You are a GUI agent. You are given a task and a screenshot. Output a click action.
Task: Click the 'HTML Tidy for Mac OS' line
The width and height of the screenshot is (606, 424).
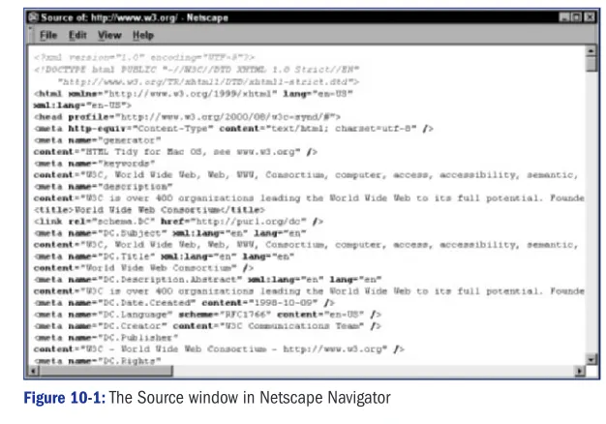pos(175,152)
